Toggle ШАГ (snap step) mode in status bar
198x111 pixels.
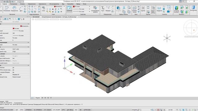tap(17, 110)
